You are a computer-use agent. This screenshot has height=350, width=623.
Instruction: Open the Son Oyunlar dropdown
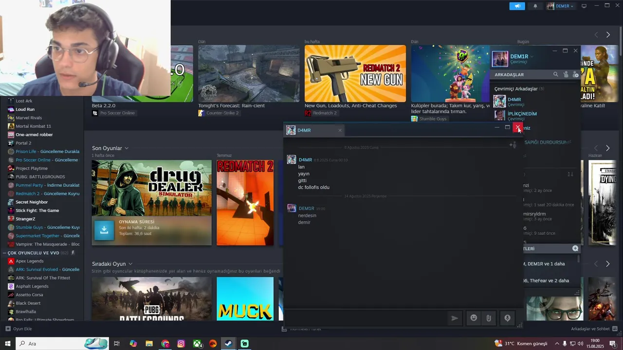127,148
